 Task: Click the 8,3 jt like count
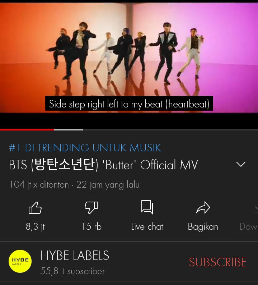35,227
